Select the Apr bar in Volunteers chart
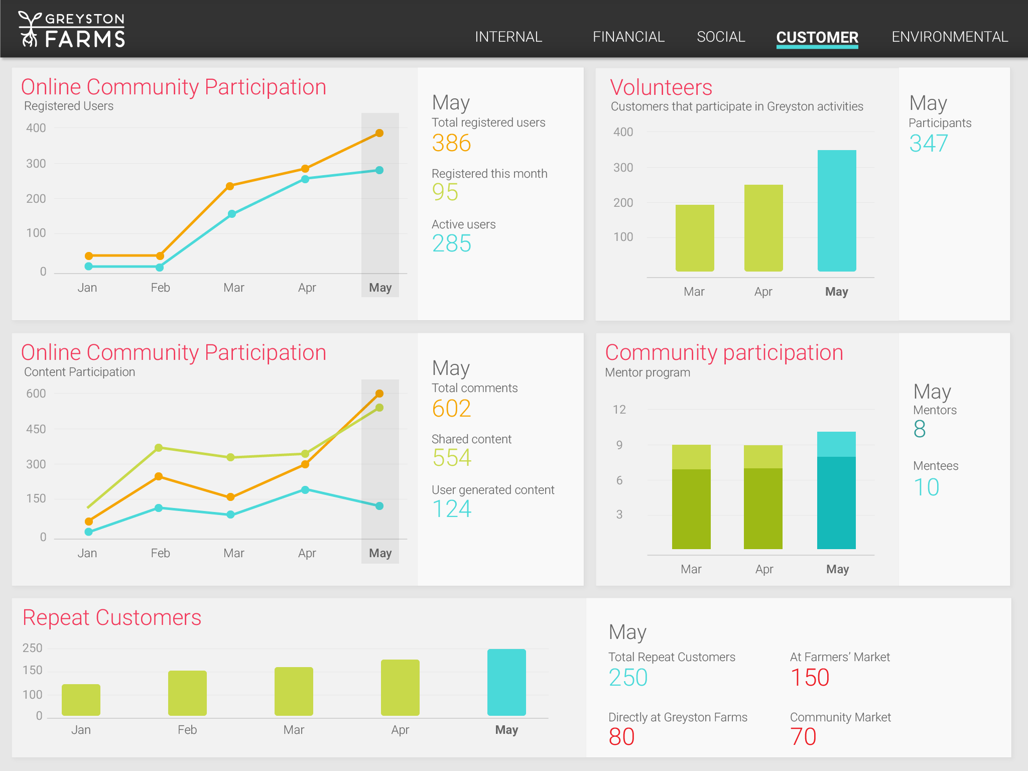The image size is (1028, 771). [763, 228]
